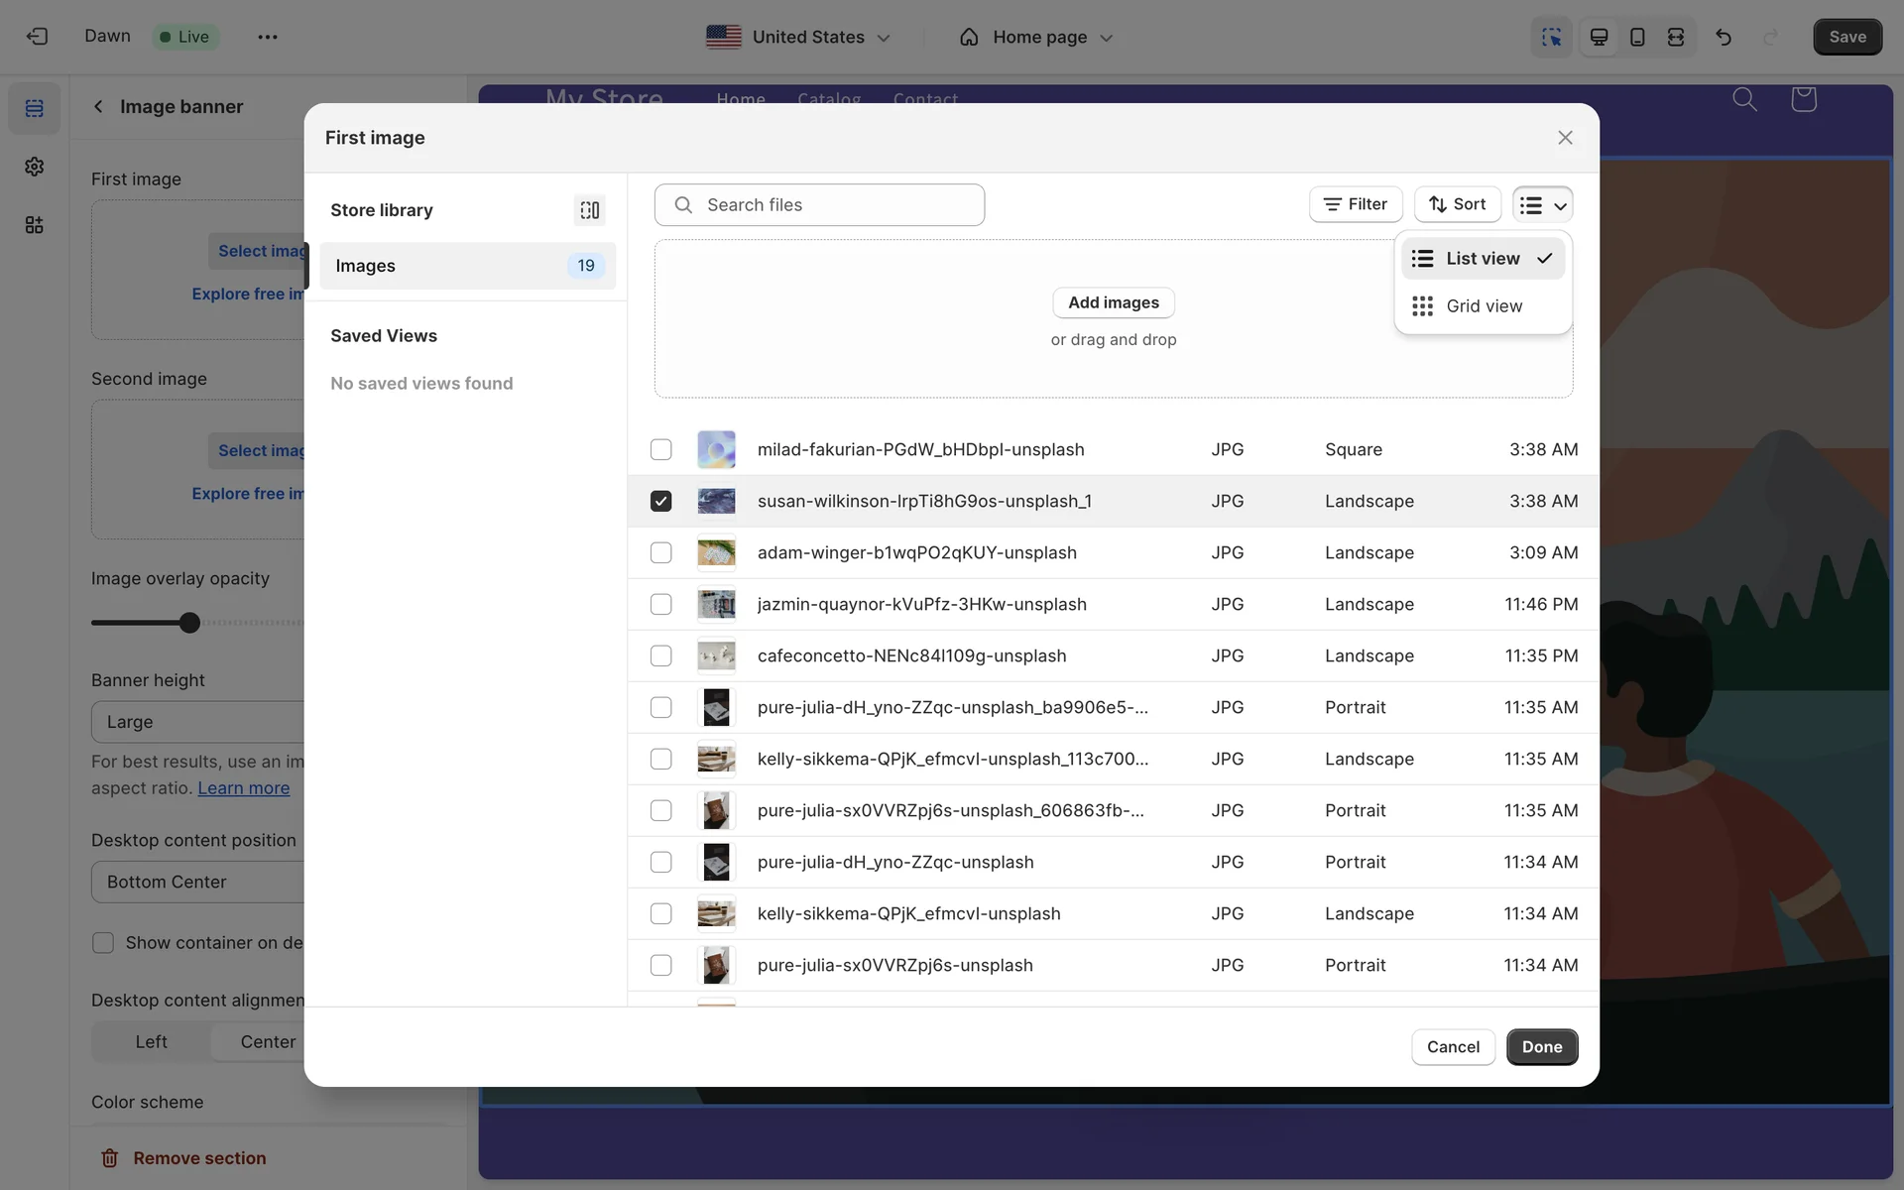1904x1190 pixels.
Task: Collapse the Store library sidebar icon
Action: (x=590, y=210)
